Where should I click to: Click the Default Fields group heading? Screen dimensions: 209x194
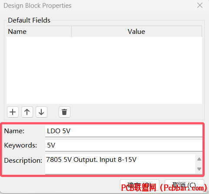point(29,20)
